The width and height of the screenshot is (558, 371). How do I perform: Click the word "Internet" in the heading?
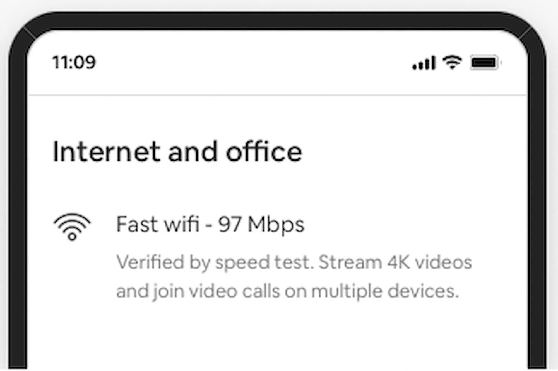(106, 152)
